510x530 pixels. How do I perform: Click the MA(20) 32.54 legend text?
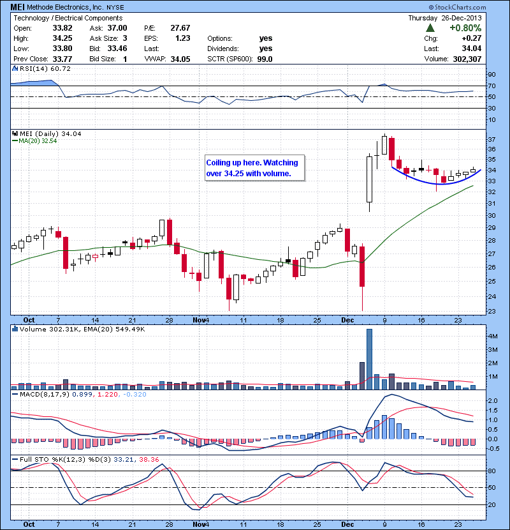coord(38,140)
